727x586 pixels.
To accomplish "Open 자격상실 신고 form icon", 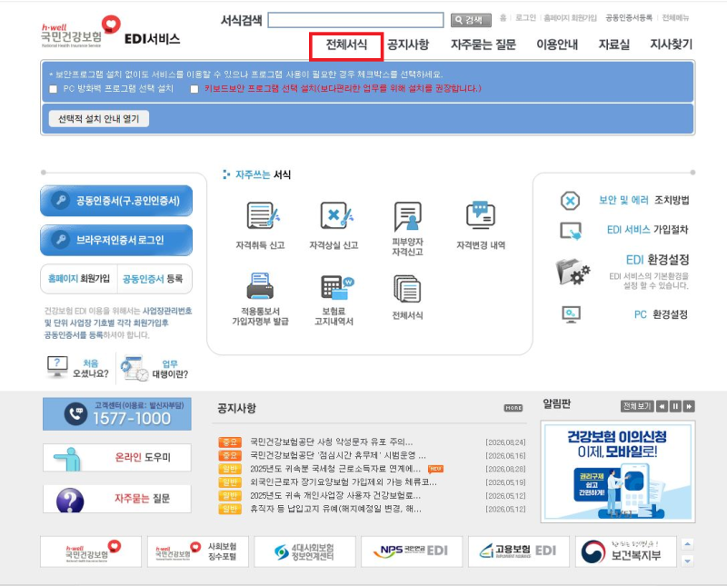I will point(336,215).
